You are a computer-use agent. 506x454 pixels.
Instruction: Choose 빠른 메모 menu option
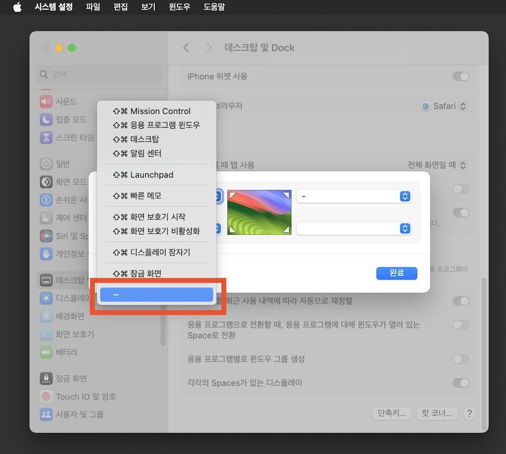(x=157, y=196)
